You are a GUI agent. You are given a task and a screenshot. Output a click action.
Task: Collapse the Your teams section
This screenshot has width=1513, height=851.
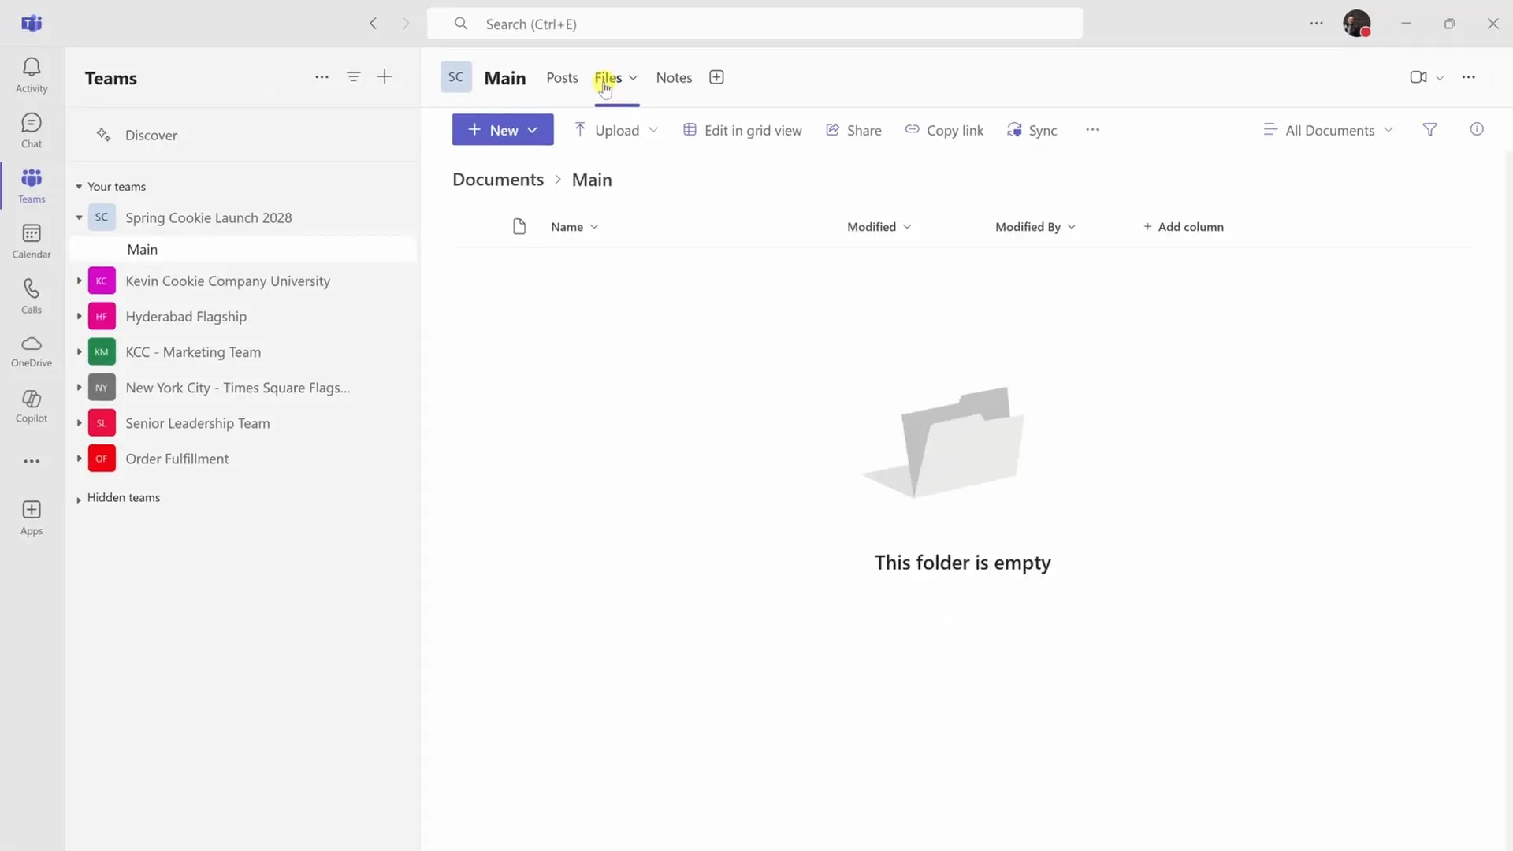(79, 187)
